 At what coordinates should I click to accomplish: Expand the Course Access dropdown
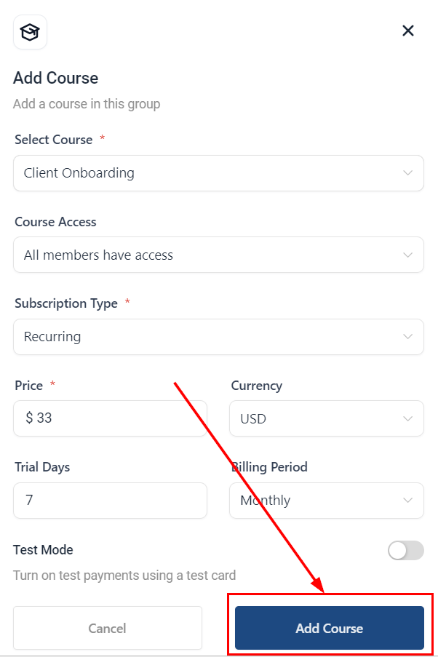[218, 255]
